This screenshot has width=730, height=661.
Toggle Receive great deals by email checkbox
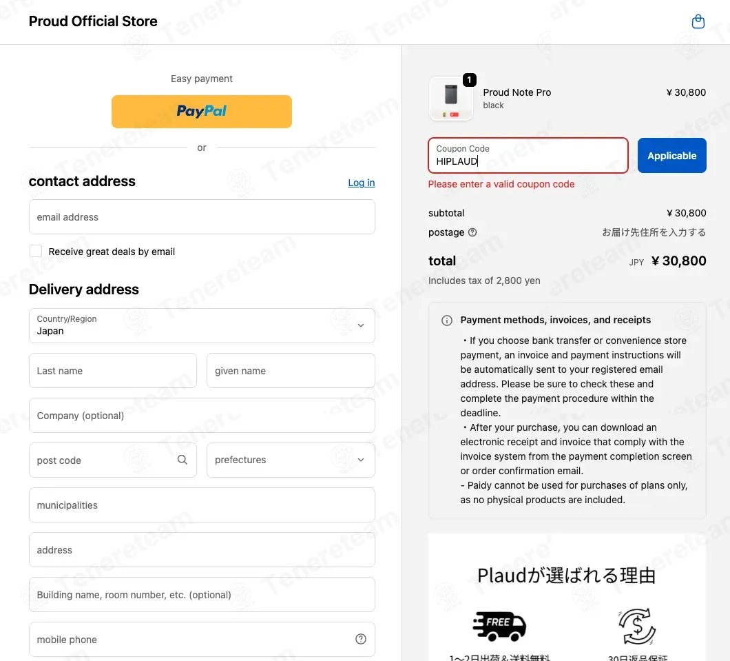[x=36, y=251]
